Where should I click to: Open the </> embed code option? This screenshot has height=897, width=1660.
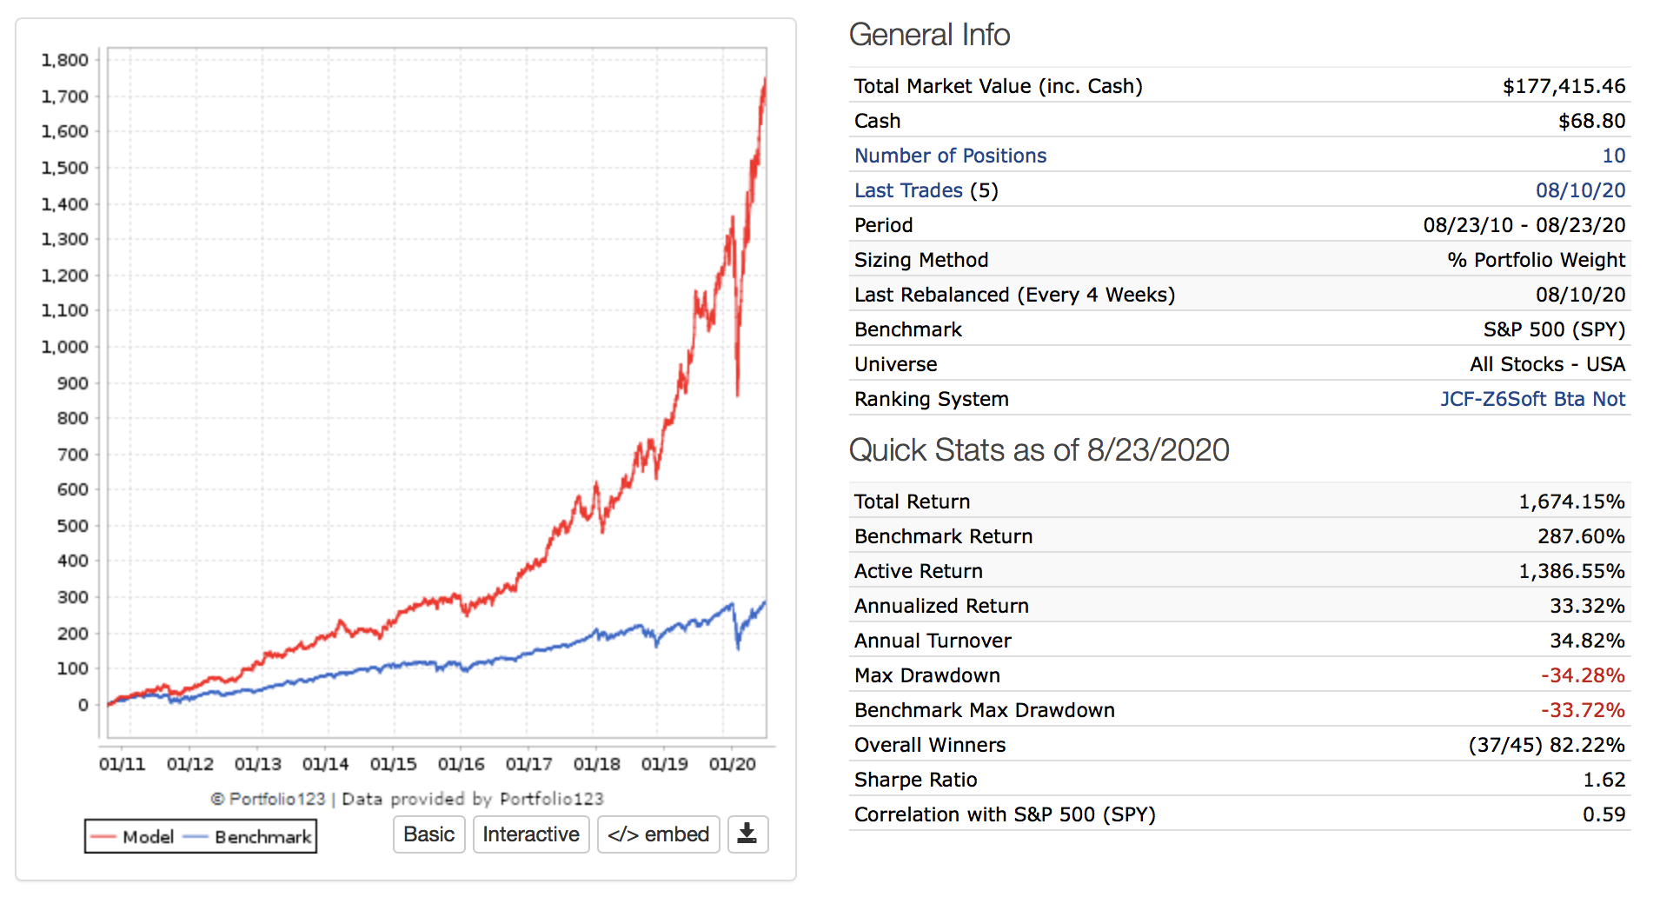point(658,834)
